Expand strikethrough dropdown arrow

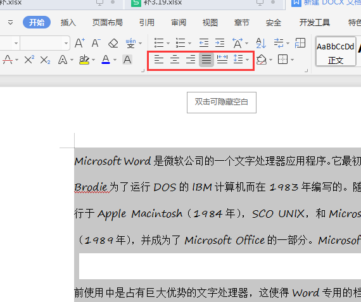point(16,60)
